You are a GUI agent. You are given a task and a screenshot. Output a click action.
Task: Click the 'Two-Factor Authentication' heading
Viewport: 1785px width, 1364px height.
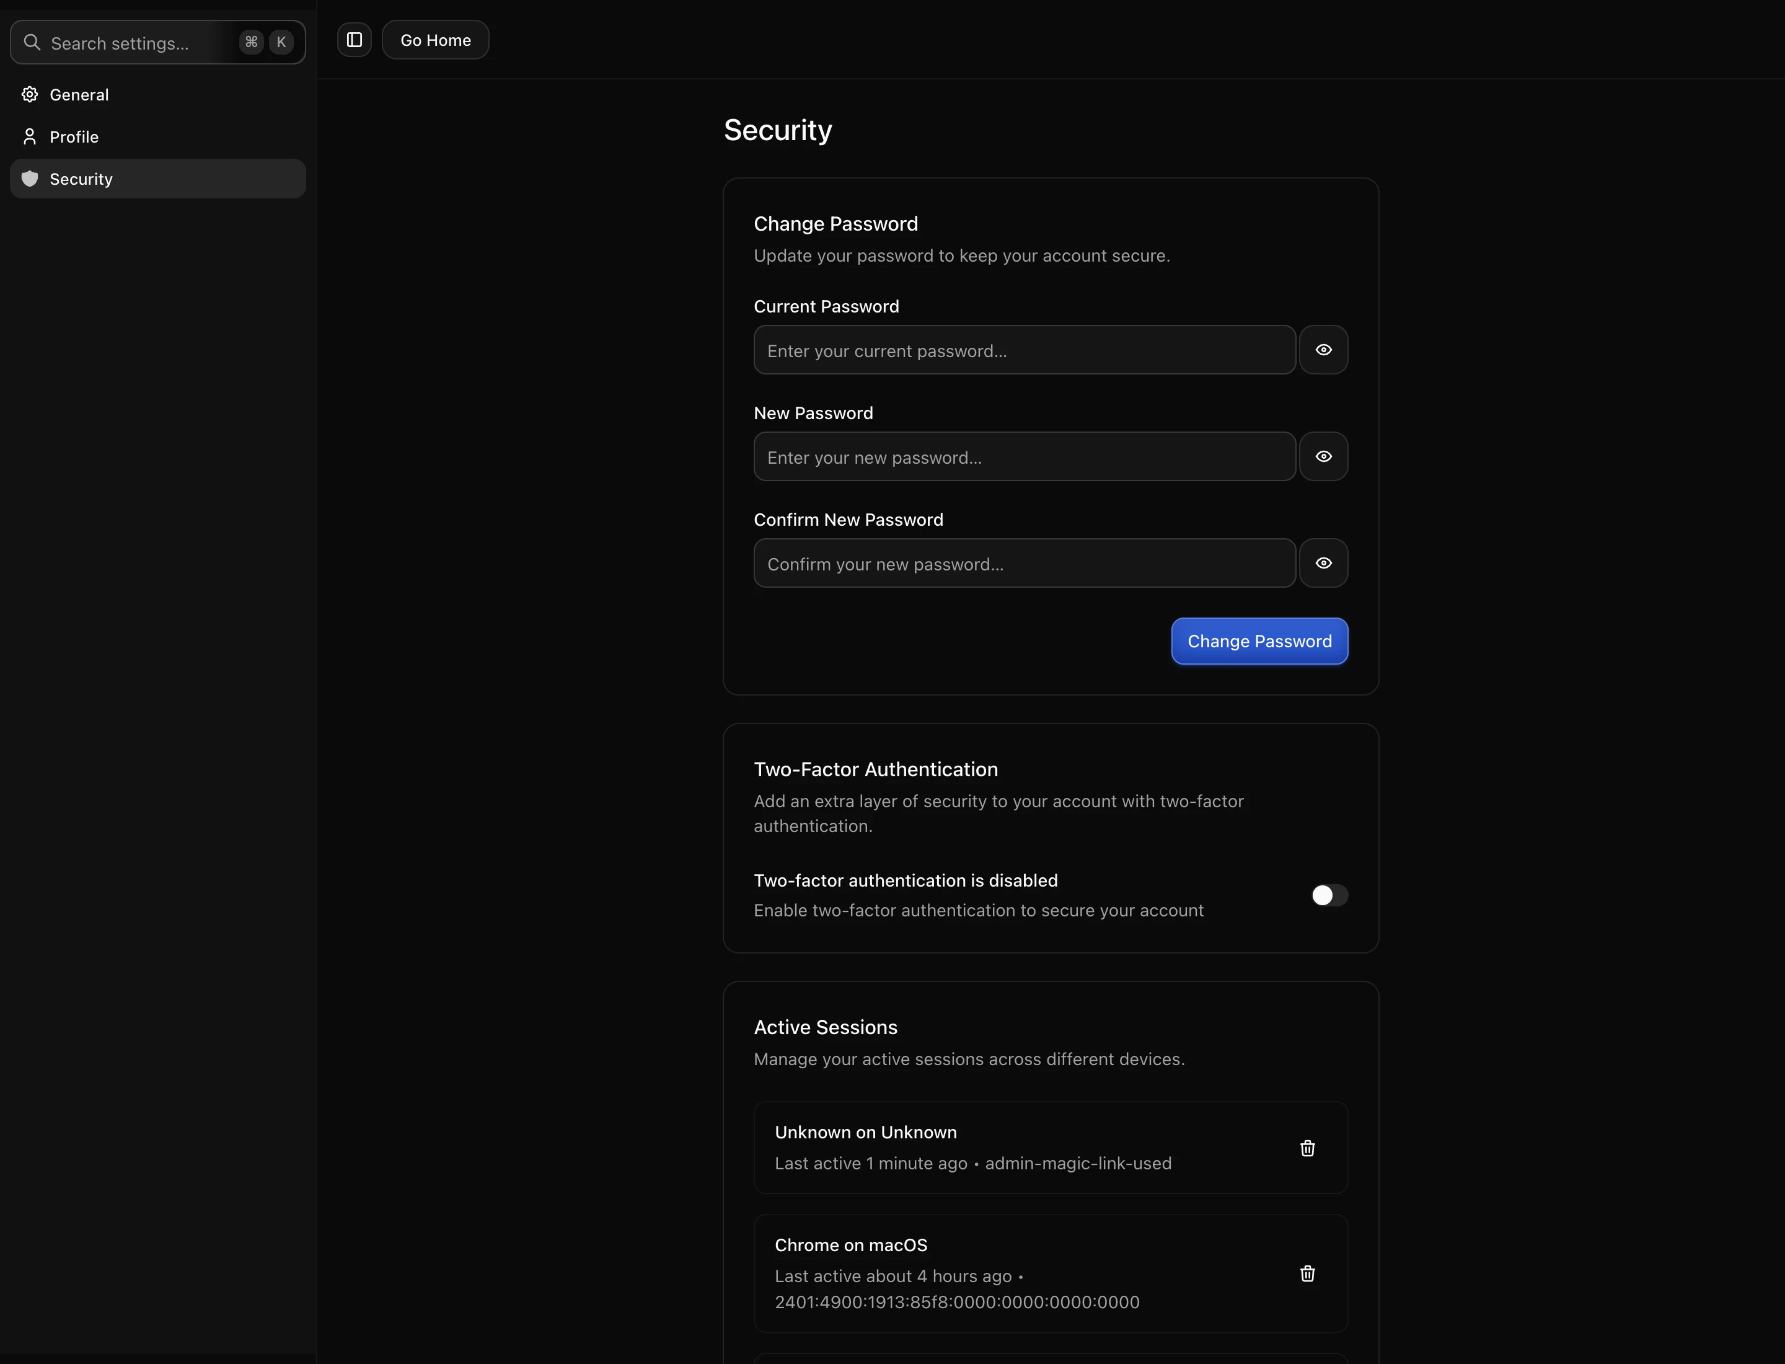point(876,769)
